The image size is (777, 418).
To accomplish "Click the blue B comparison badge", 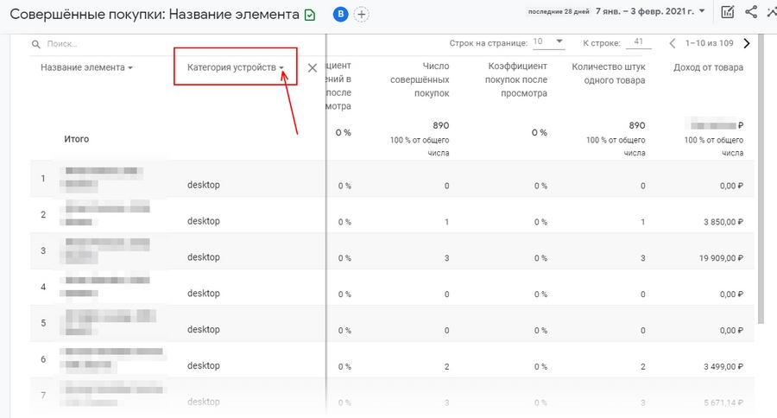I will [339, 14].
